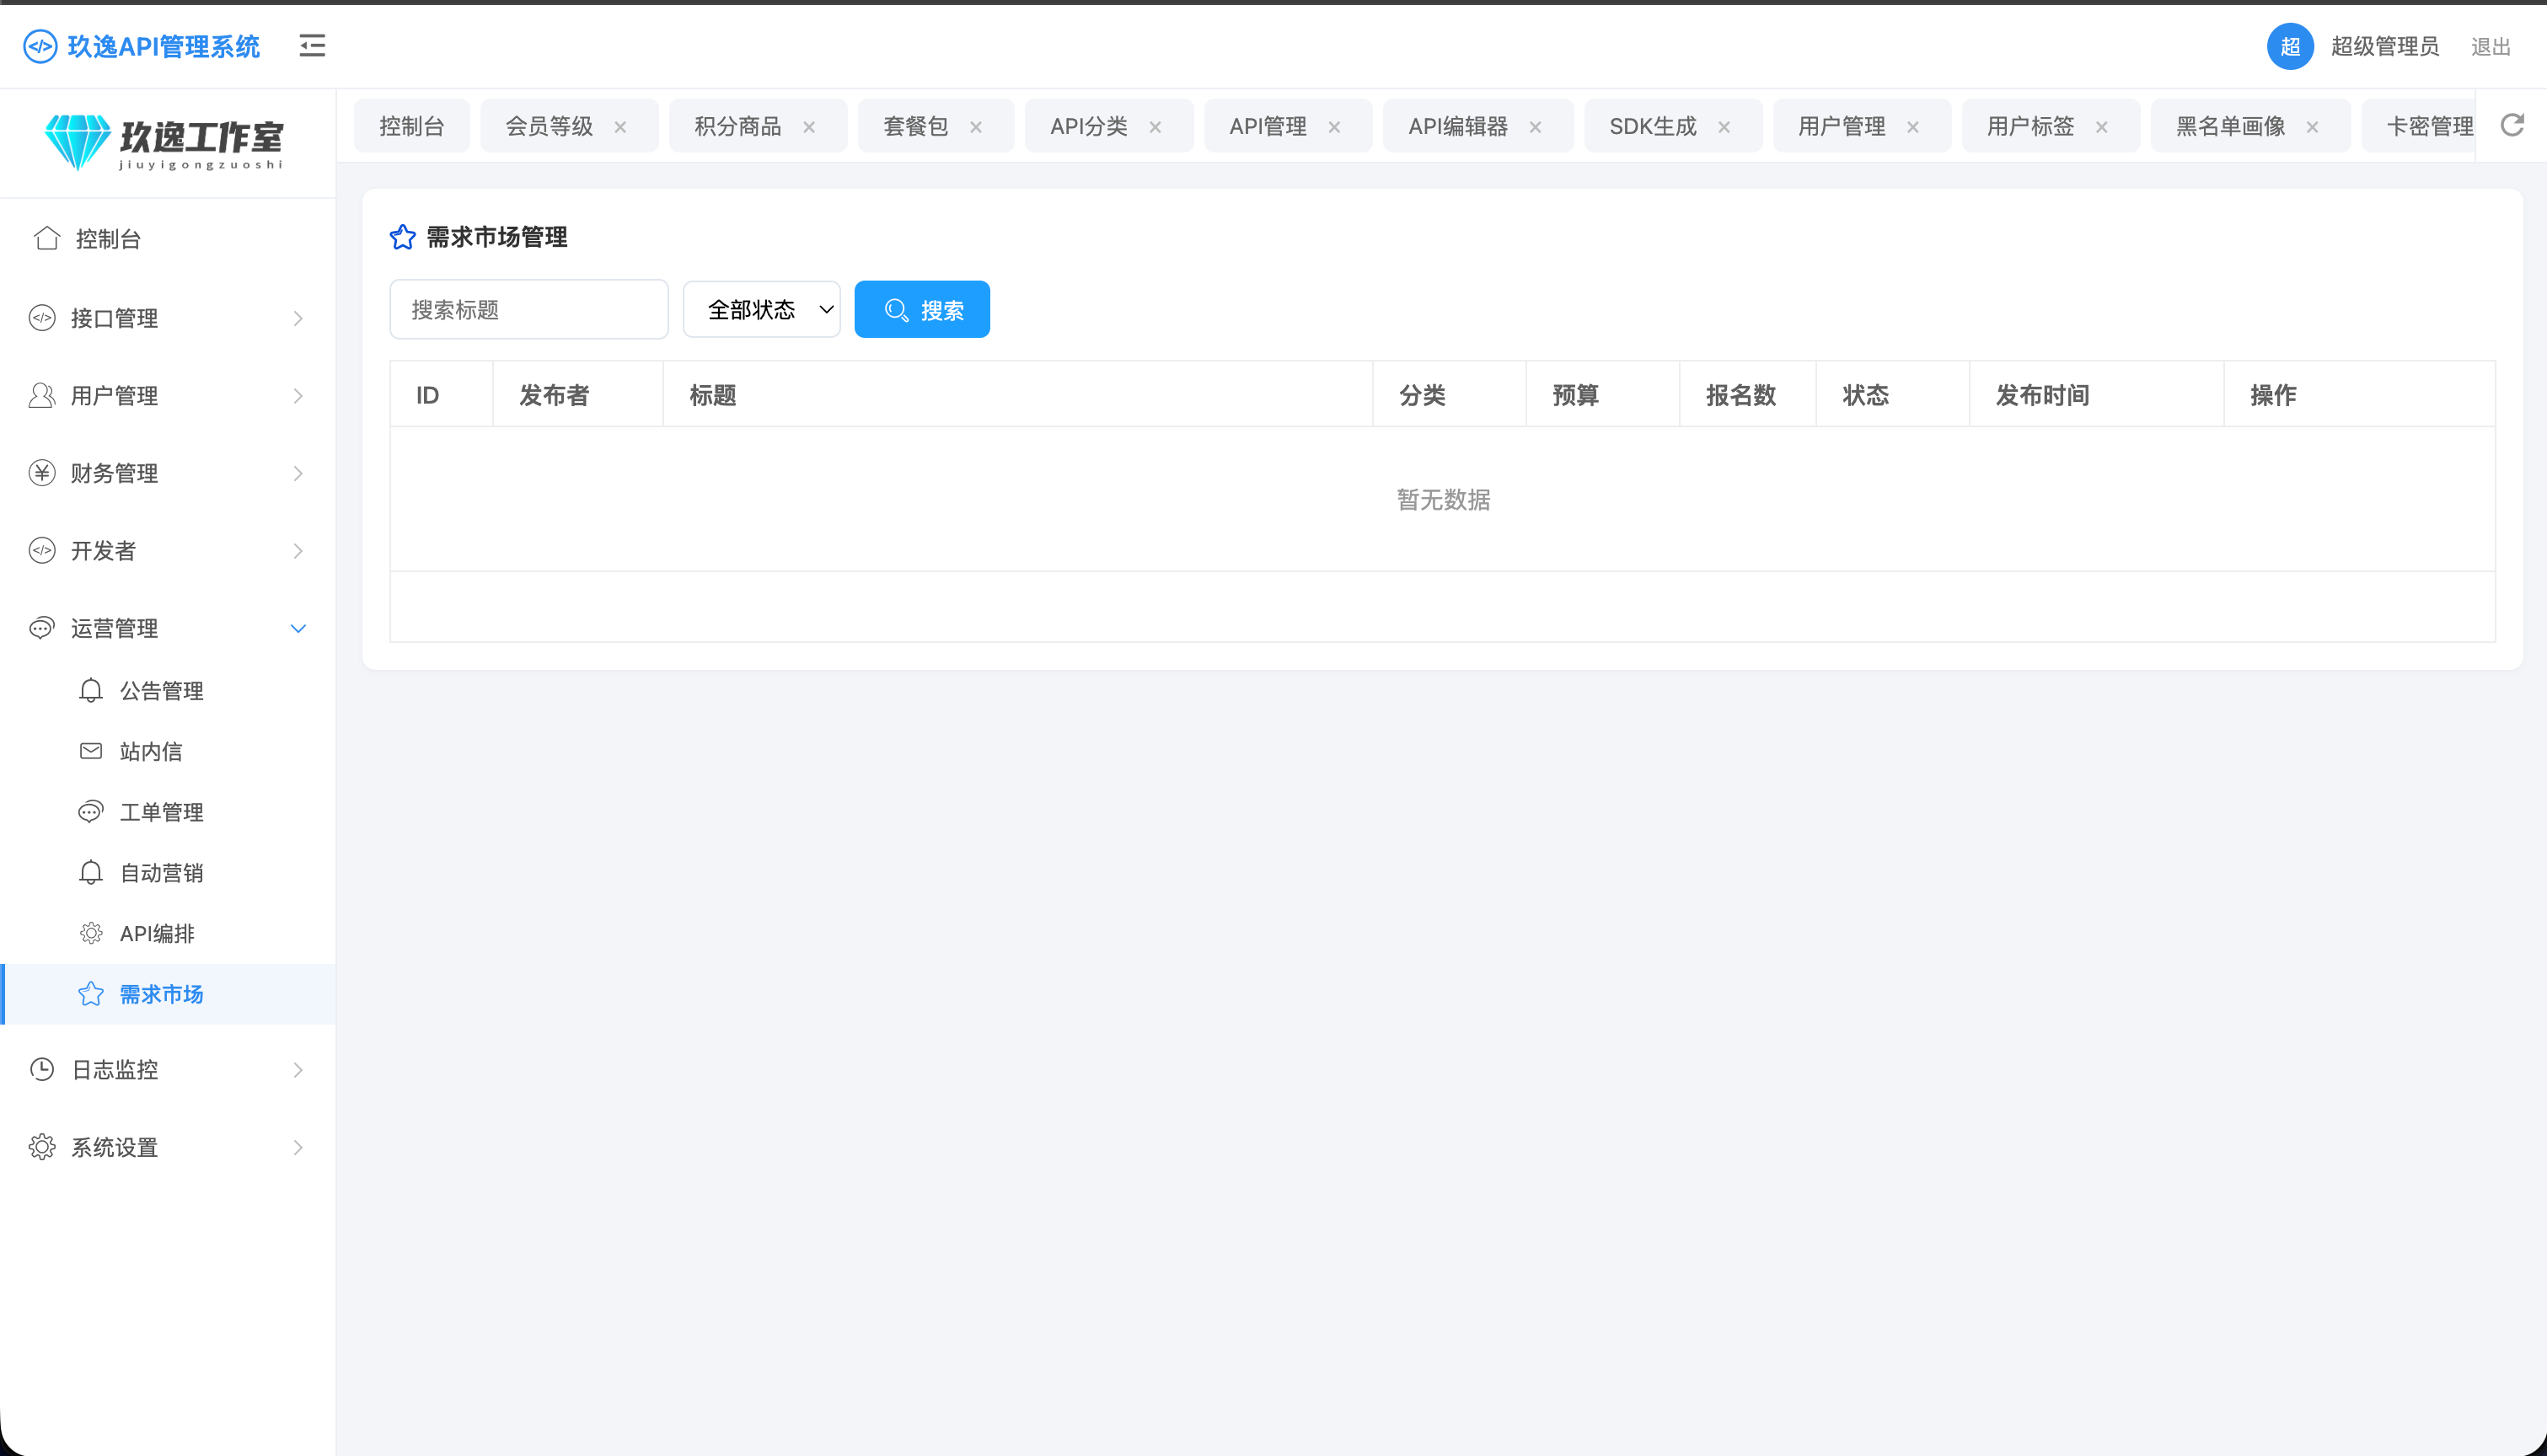
Task: Click the 玖逸工作室 diamond logo
Action: tap(77, 142)
